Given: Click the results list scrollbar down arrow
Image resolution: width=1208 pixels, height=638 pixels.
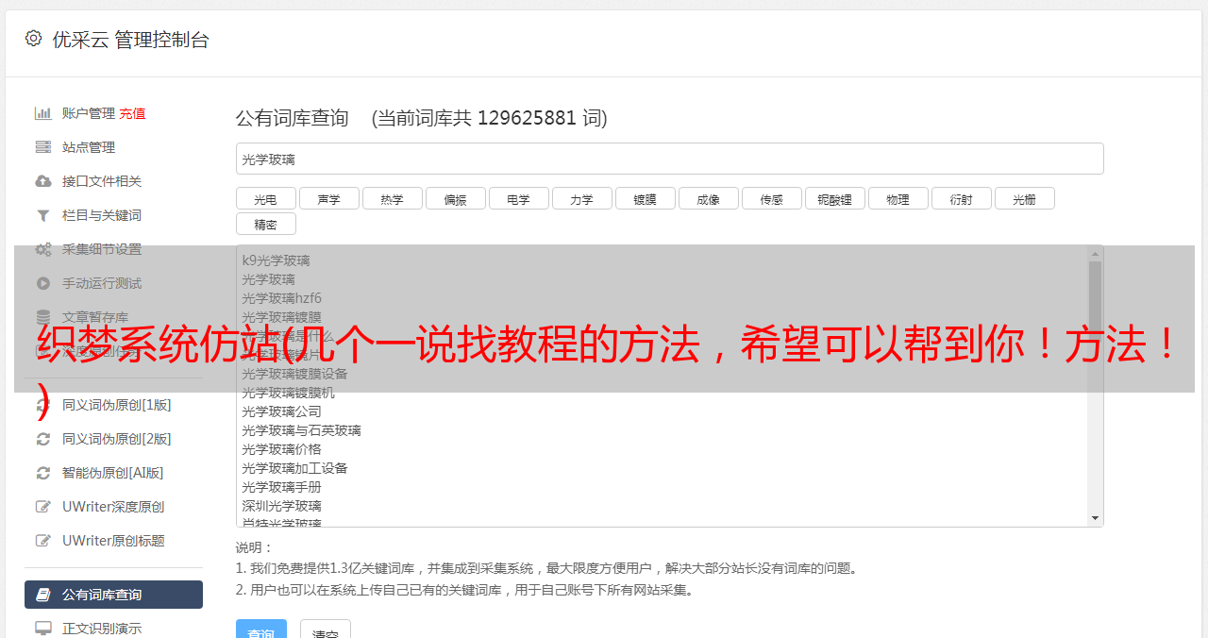Looking at the screenshot, I should (1095, 518).
